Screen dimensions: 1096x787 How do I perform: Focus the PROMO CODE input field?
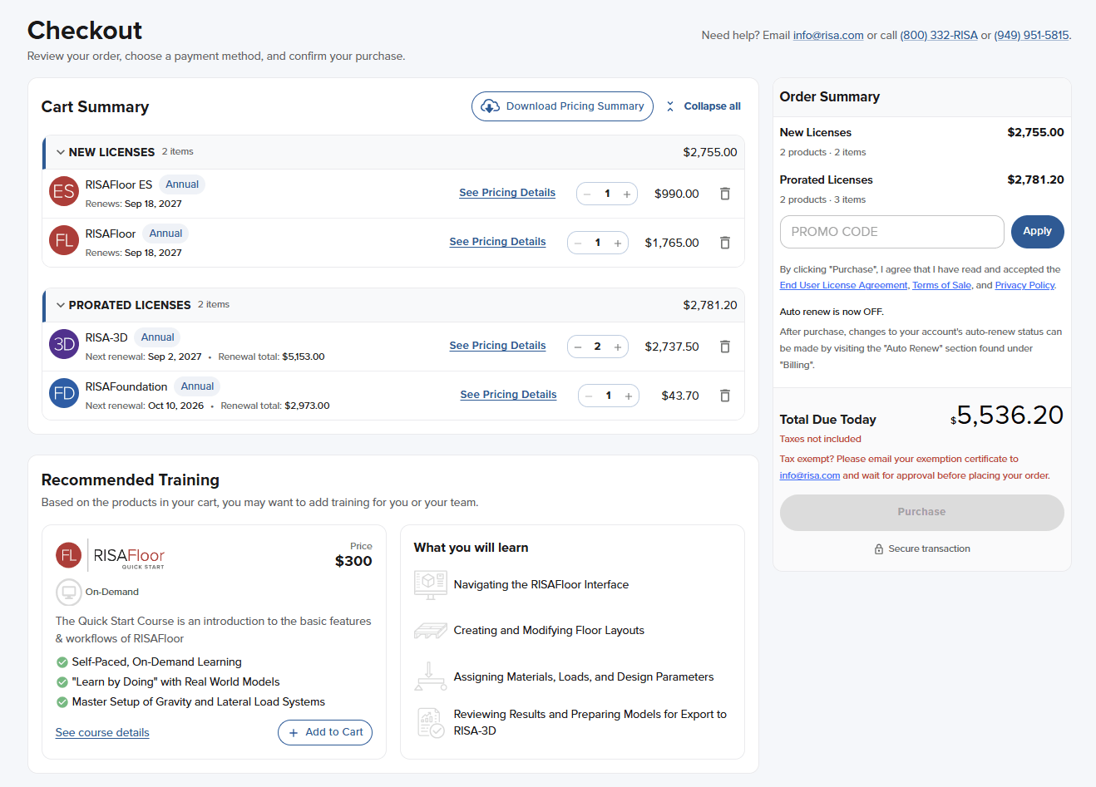point(891,232)
